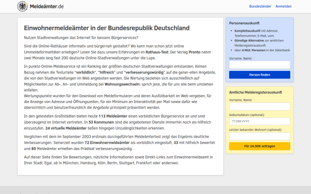
Task: Click the sentence Nutzen Stadtverwaltungen das Internet
Action: click(x=81, y=38)
